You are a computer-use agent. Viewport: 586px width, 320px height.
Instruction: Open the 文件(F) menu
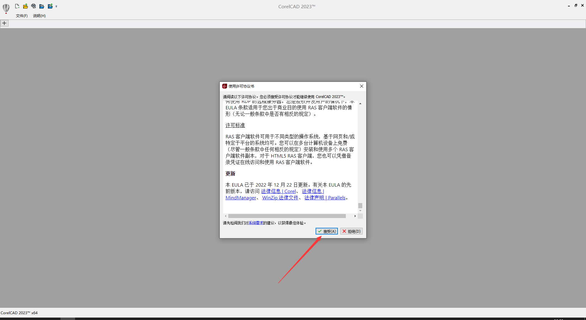22,16
